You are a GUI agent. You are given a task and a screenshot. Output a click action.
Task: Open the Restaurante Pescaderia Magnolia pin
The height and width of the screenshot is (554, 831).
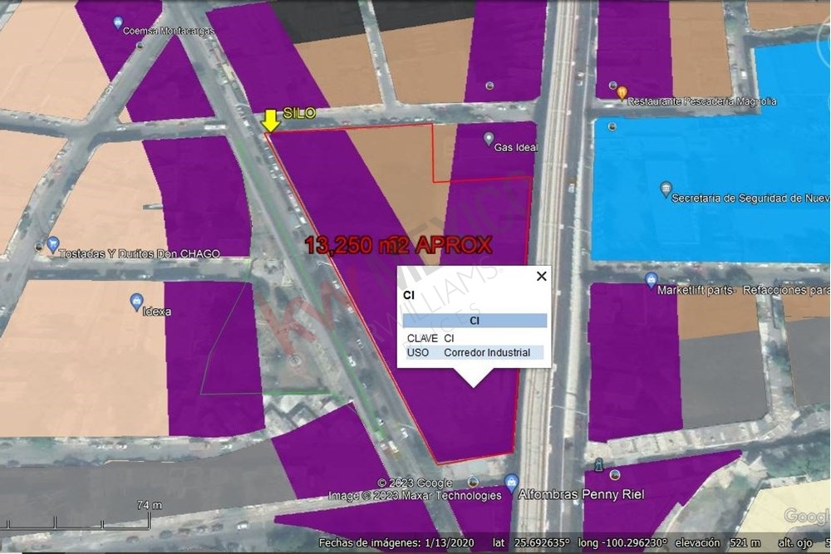tap(622, 93)
